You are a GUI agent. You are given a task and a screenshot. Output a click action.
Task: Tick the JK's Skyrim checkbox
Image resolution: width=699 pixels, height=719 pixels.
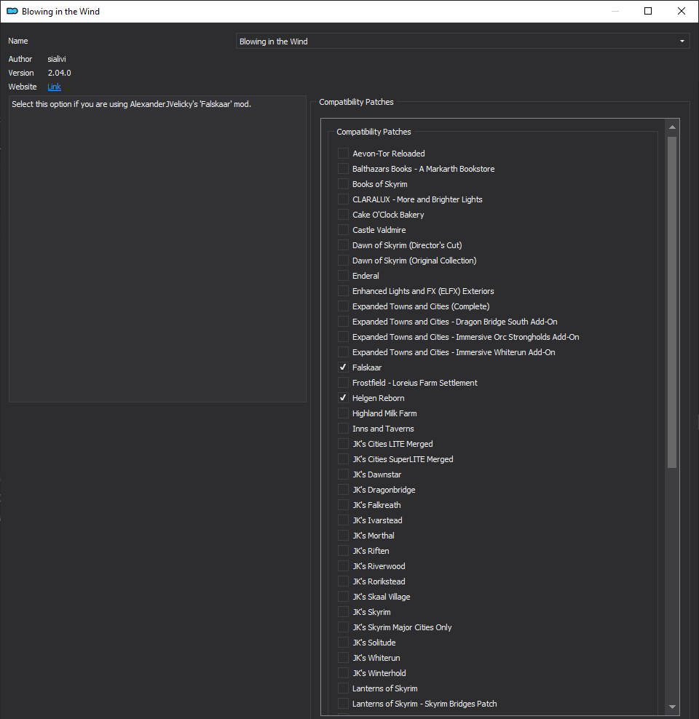[343, 612]
